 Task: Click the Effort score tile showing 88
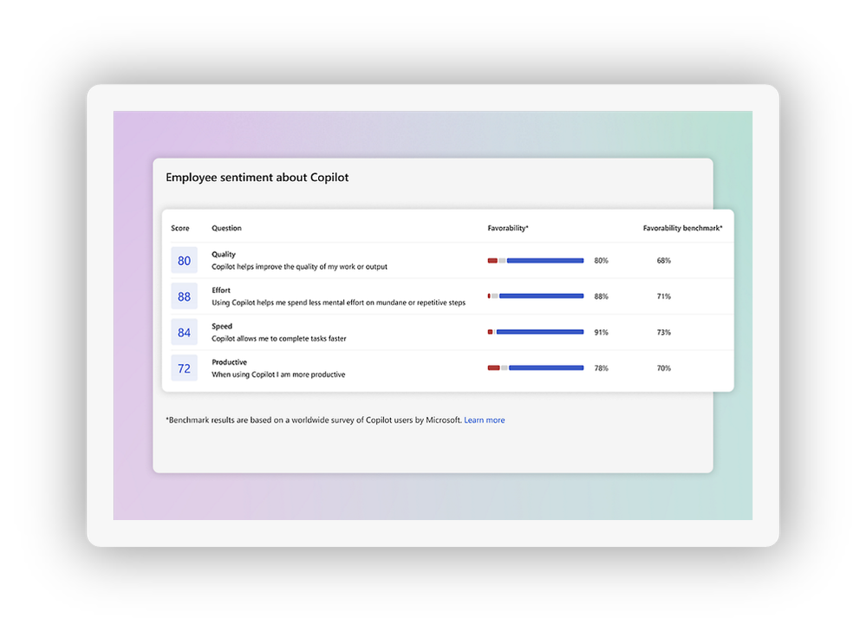184,296
